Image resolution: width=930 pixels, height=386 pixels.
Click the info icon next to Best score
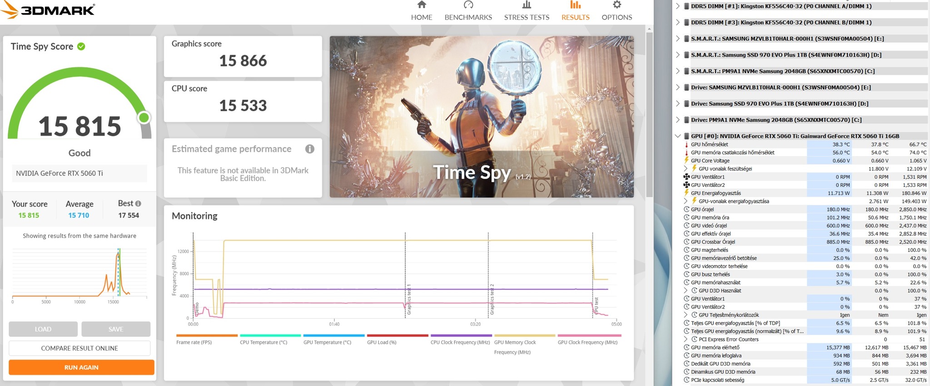tap(138, 204)
